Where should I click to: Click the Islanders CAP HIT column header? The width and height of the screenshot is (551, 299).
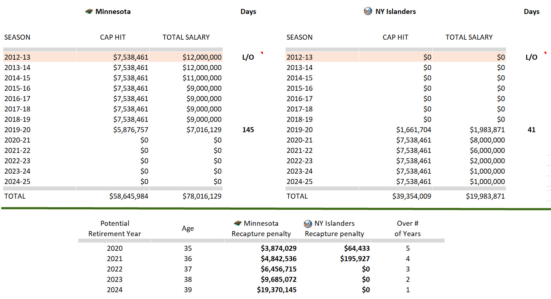396,37
